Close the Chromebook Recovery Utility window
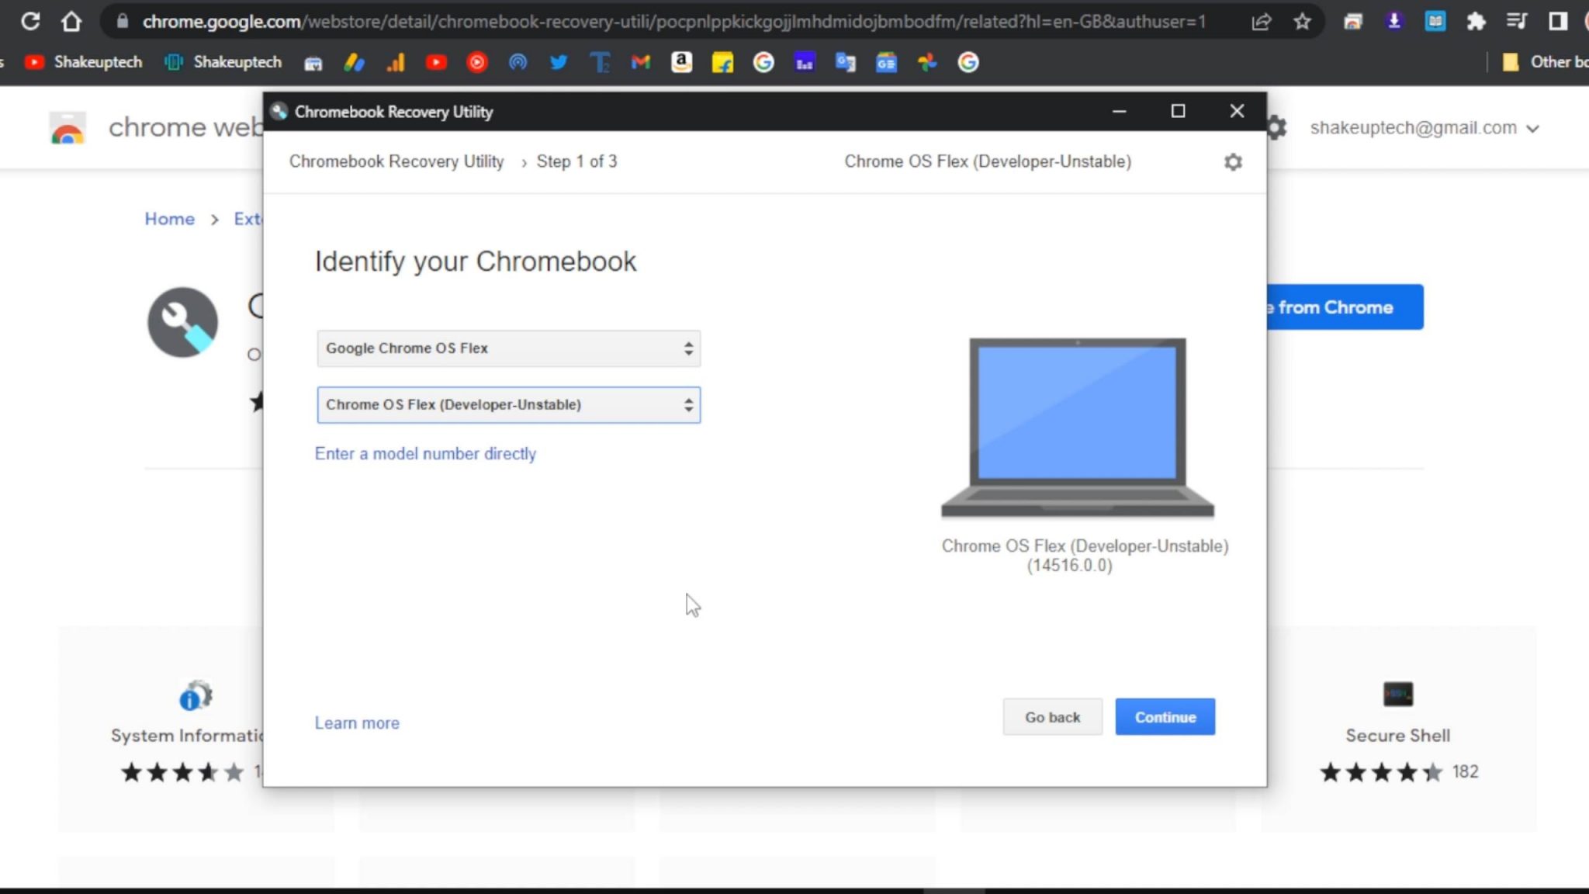 (1237, 111)
